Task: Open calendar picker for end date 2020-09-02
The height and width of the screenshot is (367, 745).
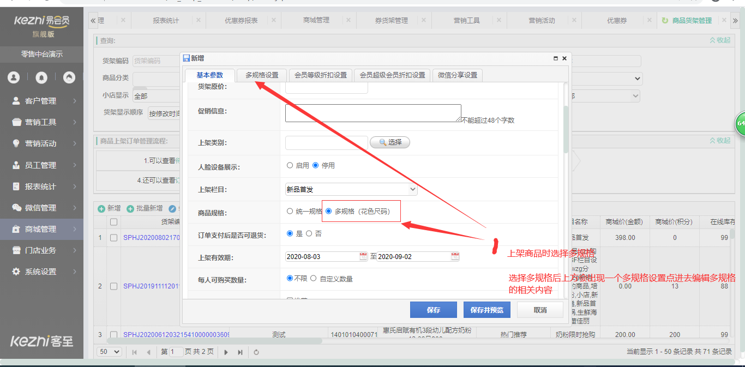Action: 455,256
